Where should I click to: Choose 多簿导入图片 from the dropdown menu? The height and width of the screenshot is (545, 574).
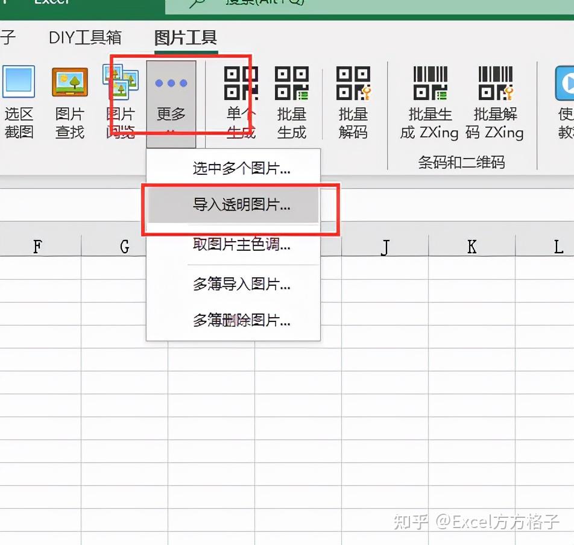click(240, 283)
